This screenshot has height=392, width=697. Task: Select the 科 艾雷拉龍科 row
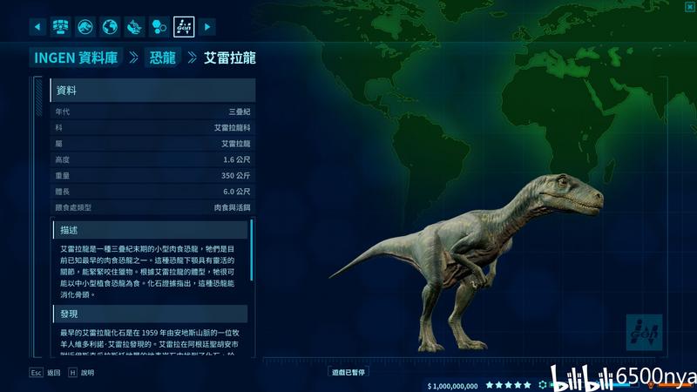[x=152, y=127]
